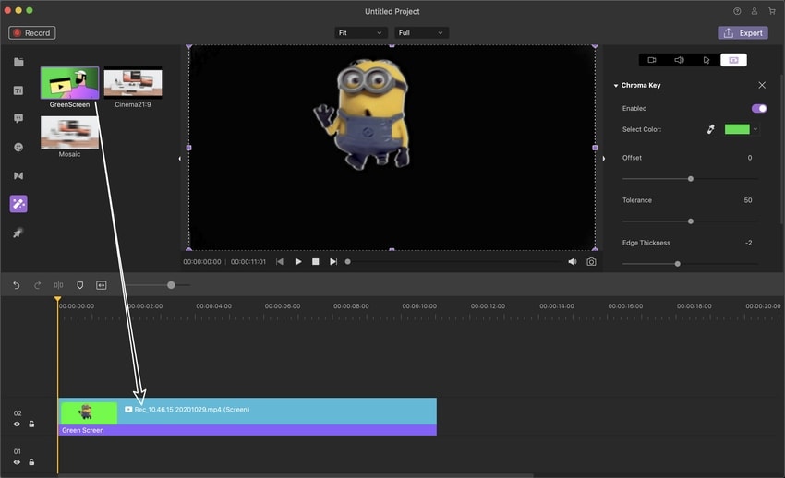This screenshot has height=478, width=785.
Task: Lock track 02
Action: [31, 424]
